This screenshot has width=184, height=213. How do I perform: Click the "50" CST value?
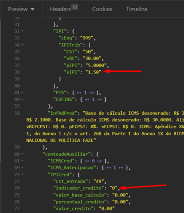click(x=88, y=52)
